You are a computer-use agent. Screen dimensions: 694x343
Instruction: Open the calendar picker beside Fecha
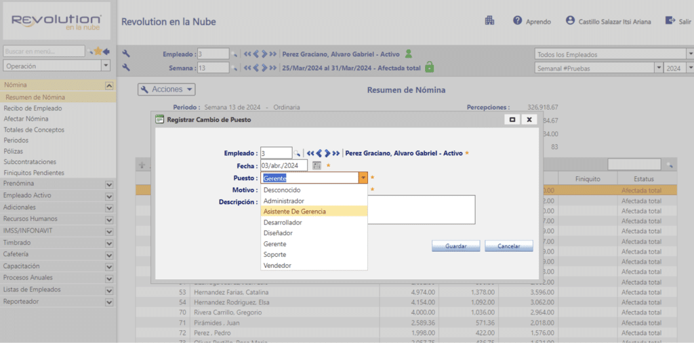pyautogui.click(x=317, y=165)
